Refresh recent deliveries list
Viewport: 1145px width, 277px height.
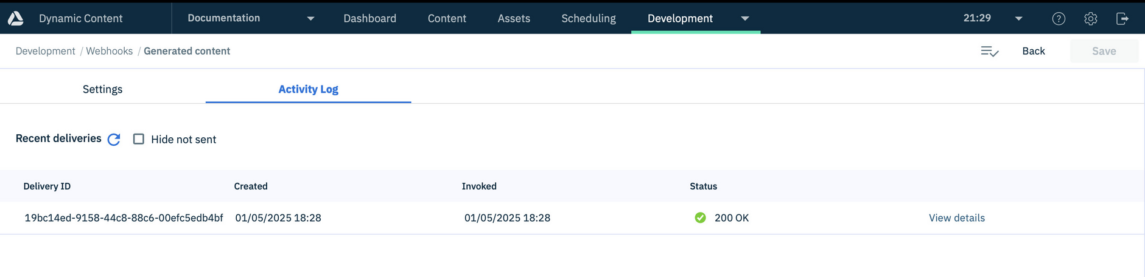114,140
